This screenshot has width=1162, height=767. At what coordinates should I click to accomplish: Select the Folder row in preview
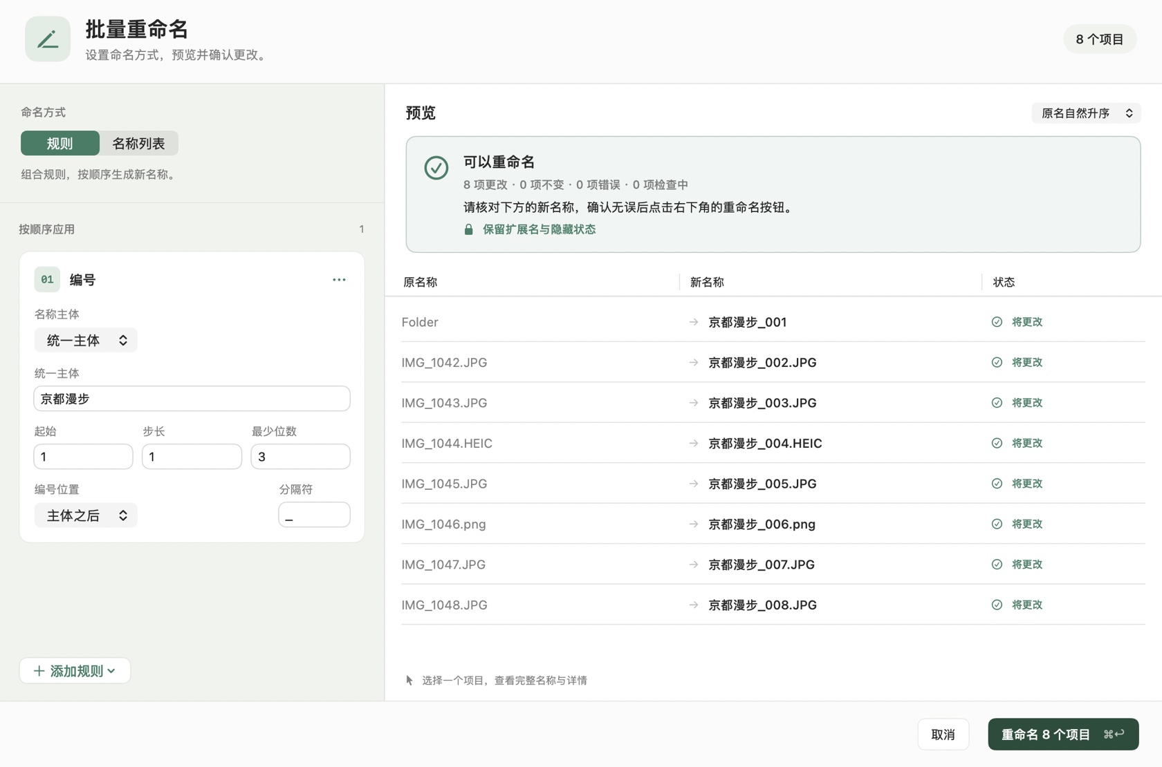(773, 322)
